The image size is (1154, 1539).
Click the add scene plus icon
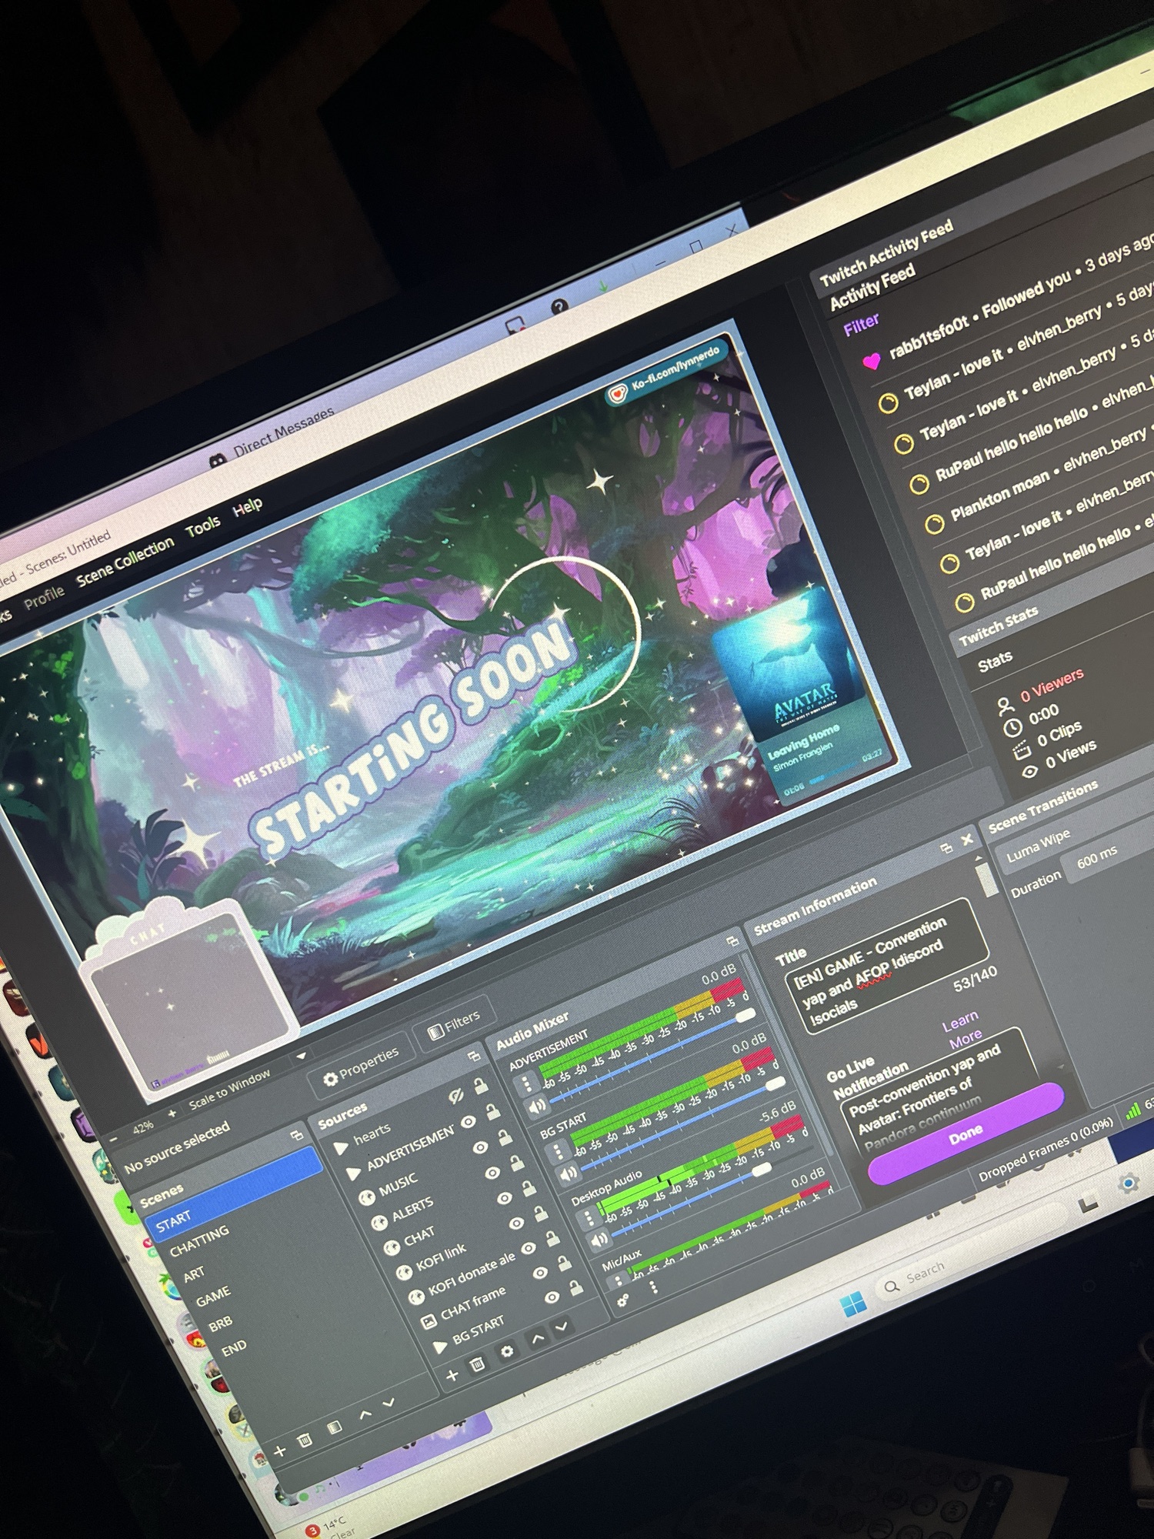click(280, 1451)
